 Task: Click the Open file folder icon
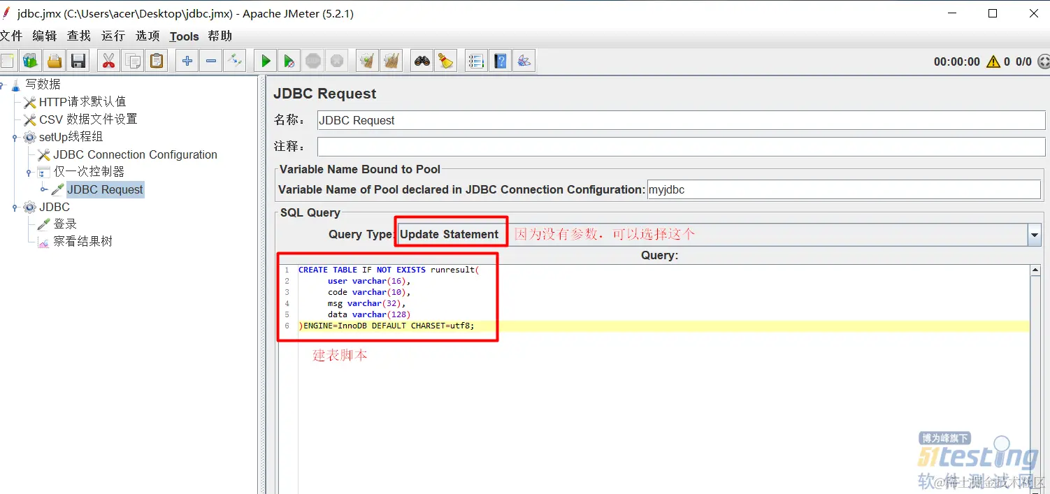tap(55, 61)
